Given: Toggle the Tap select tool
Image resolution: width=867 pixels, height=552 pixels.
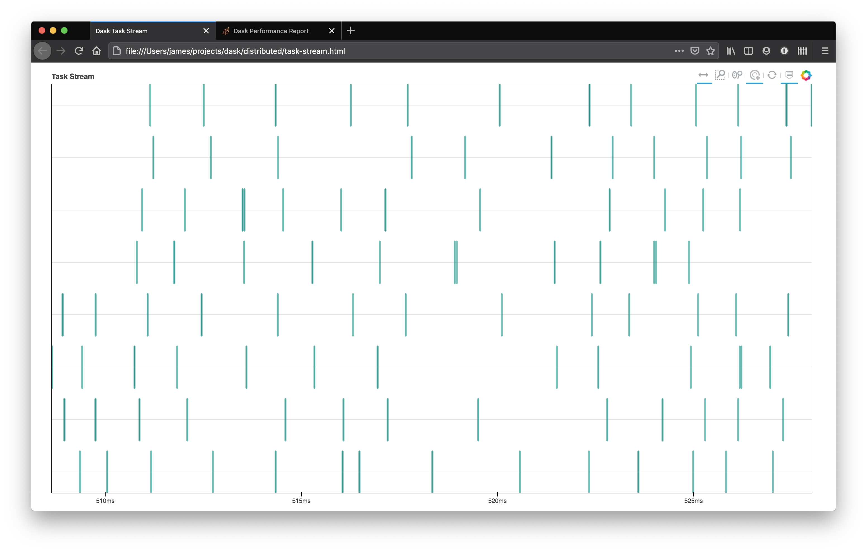Looking at the screenshot, I should (x=755, y=75).
